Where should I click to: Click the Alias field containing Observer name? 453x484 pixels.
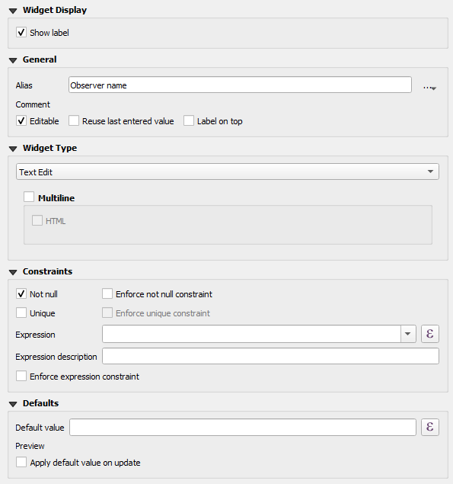(240, 85)
